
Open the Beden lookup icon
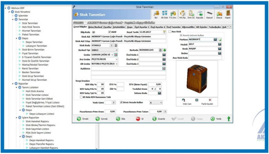(x=219, y=54)
